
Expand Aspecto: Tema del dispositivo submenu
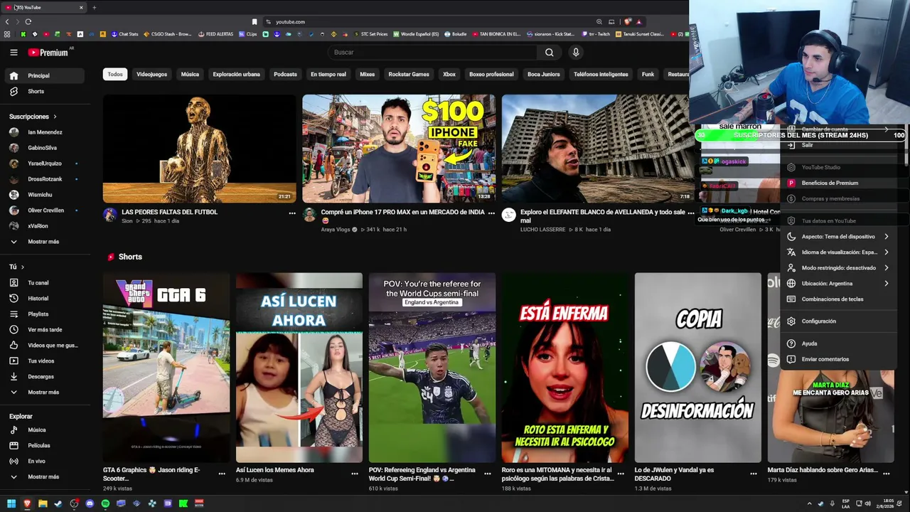pyautogui.click(x=837, y=237)
